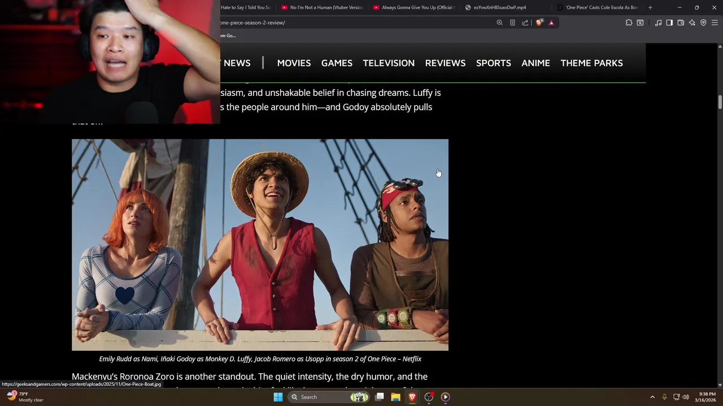The image size is (723, 406).
Task: Expand the system tray hidden icons chevron
Action: pyautogui.click(x=652, y=397)
